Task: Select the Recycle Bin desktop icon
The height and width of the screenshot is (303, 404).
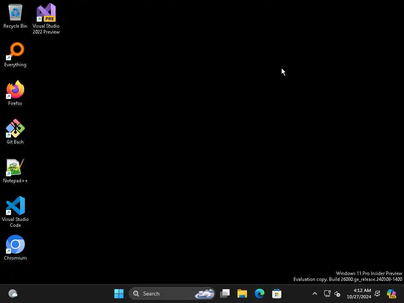Action: pyautogui.click(x=15, y=16)
